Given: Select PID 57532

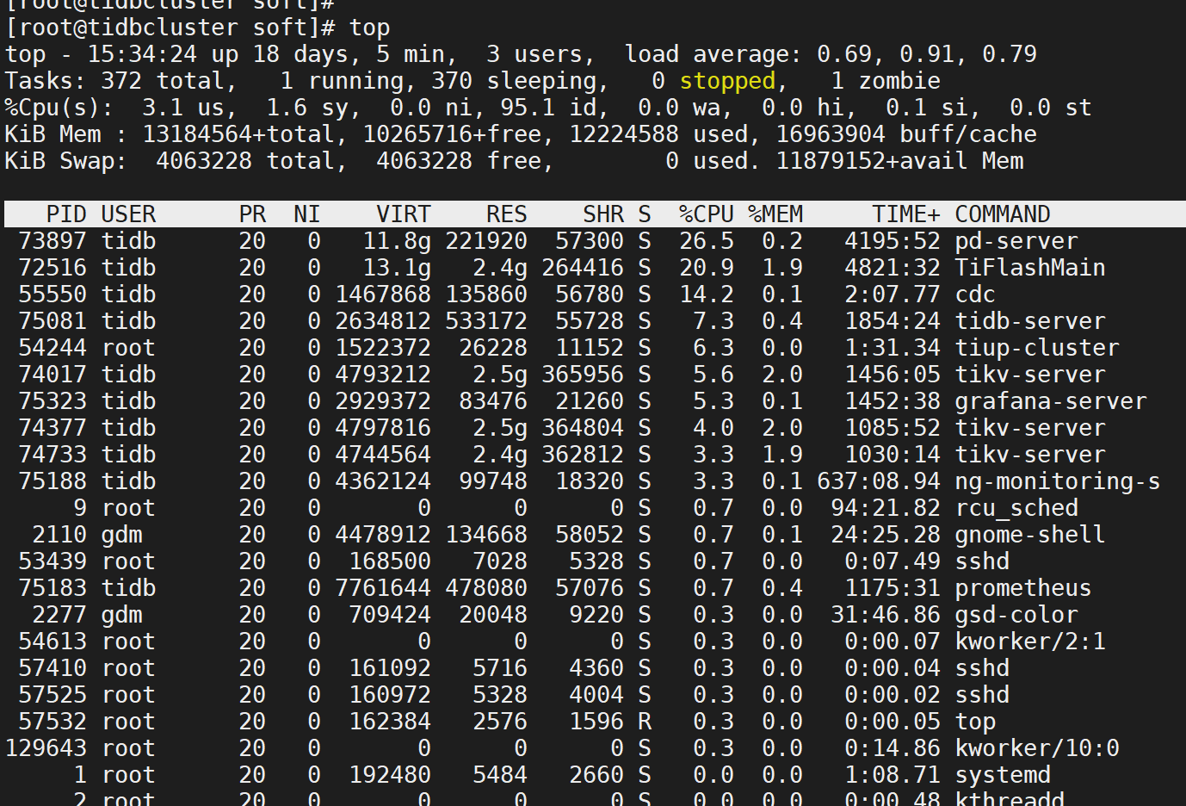Looking at the screenshot, I should tap(53, 722).
